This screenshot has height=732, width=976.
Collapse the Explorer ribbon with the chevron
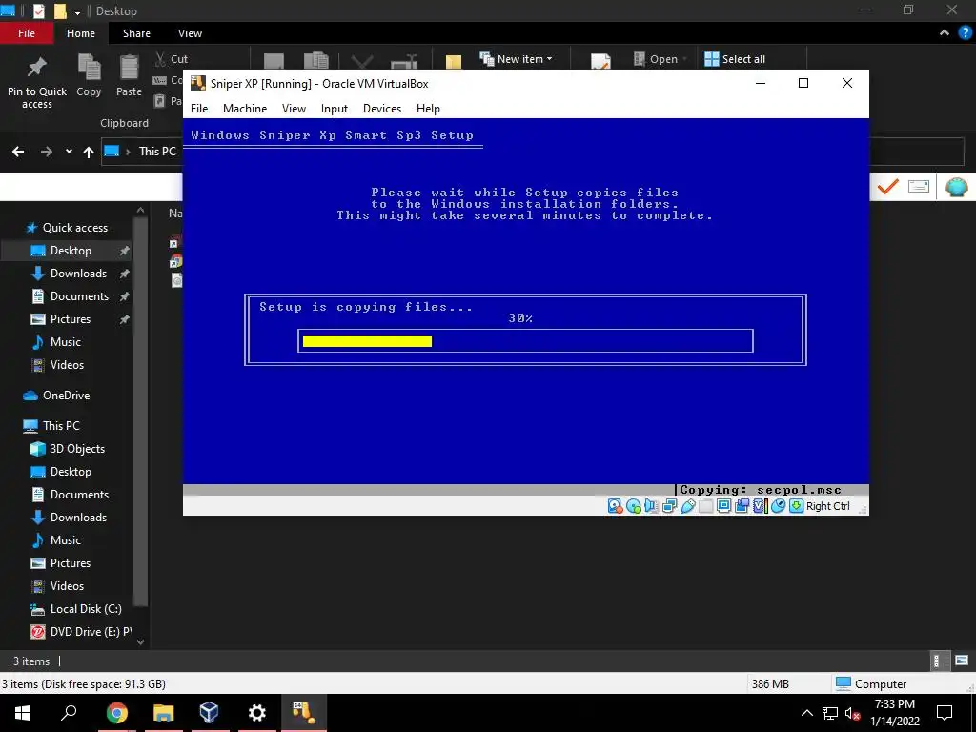pos(945,33)
